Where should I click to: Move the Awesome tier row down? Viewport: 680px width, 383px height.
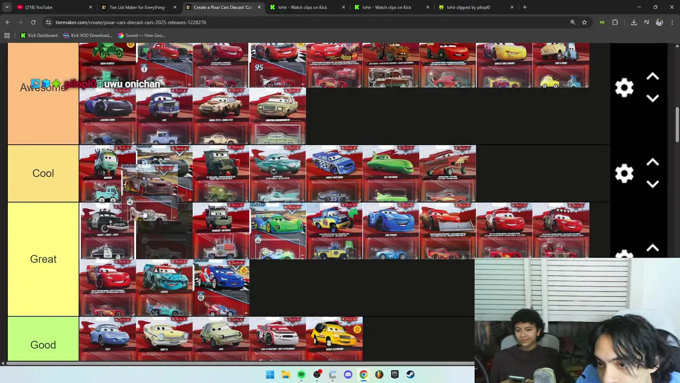click(x=652, y=98)
